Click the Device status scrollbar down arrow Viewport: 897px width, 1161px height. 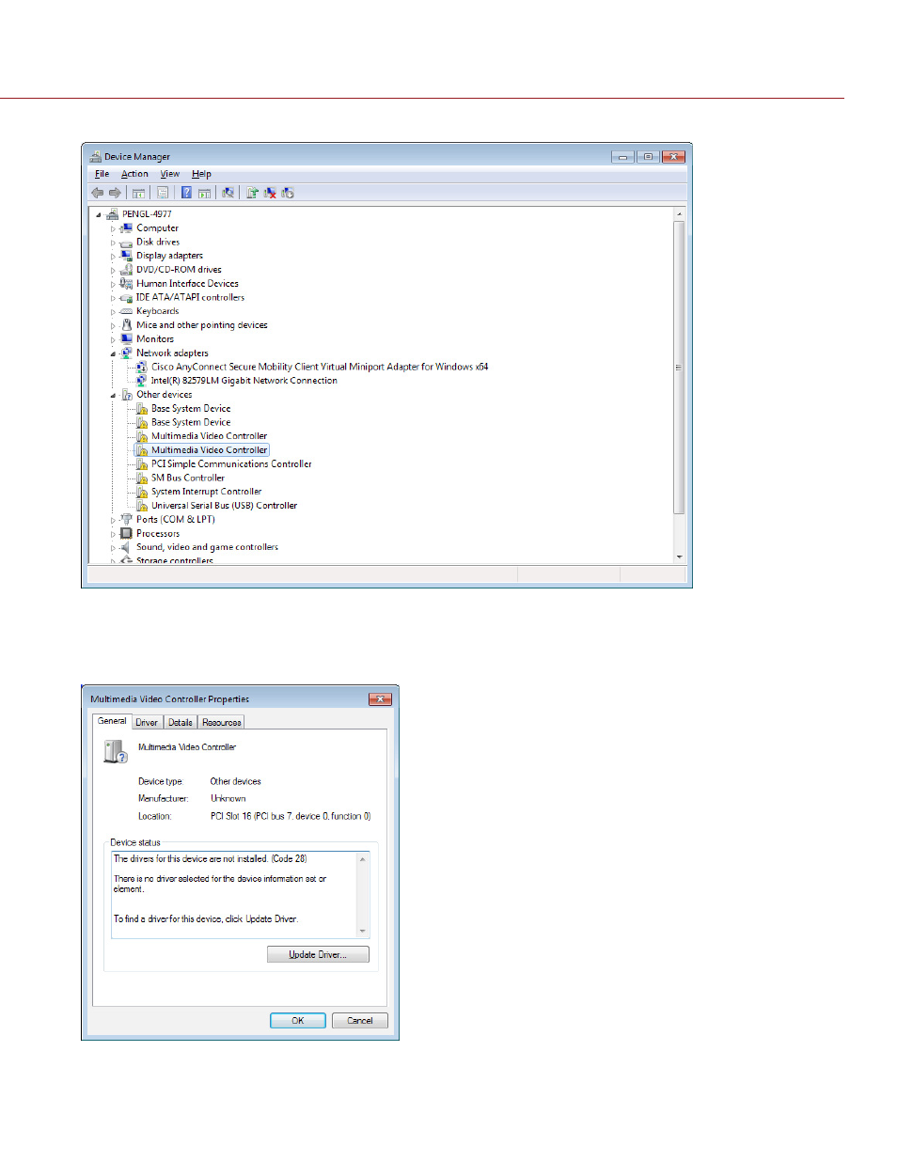coord(363,932)
